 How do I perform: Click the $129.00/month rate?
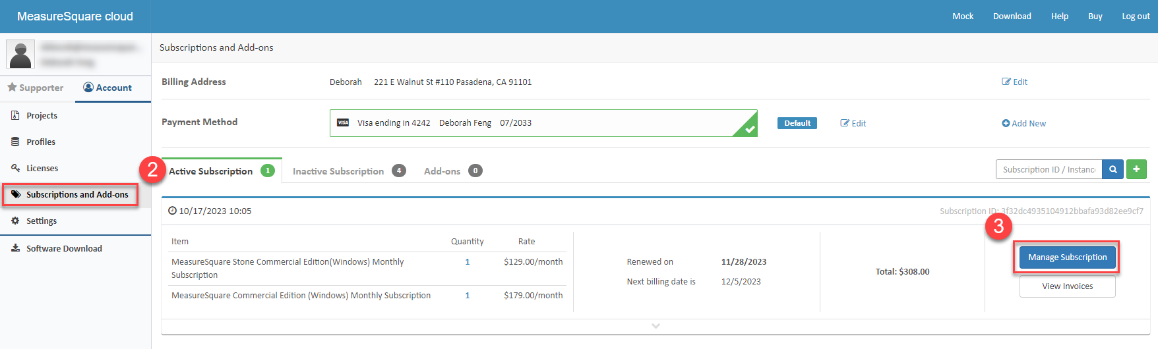[x=533, y=261]
